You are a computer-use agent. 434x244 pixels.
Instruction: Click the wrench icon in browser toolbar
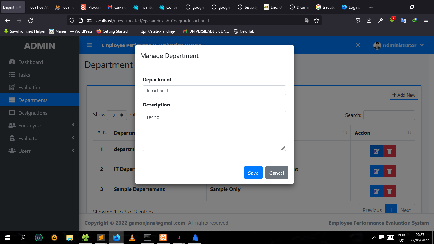[380, 21]
